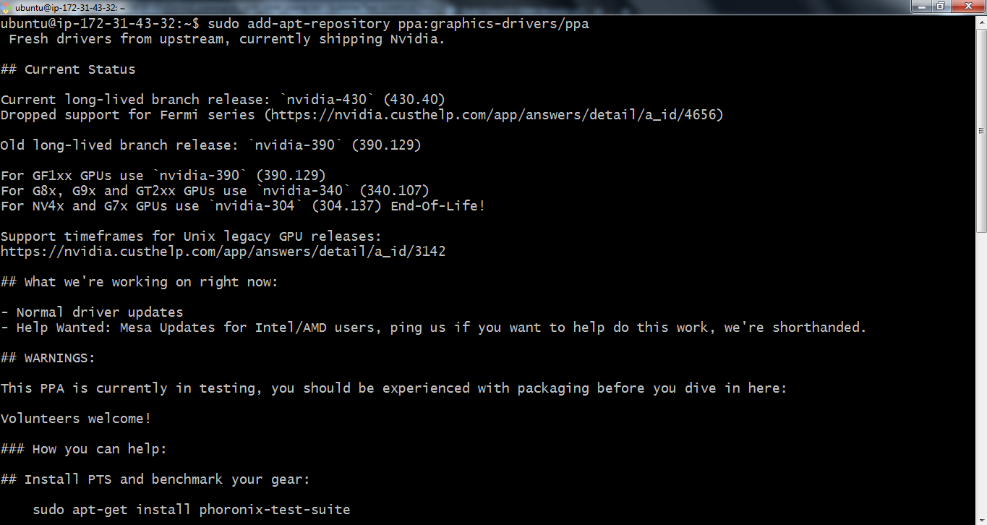Image resolution: width=987 pixels, height=525 pixels.
Task: Click the ppa:graphics-drivers/ppa argument
Action: click(493, 24)
